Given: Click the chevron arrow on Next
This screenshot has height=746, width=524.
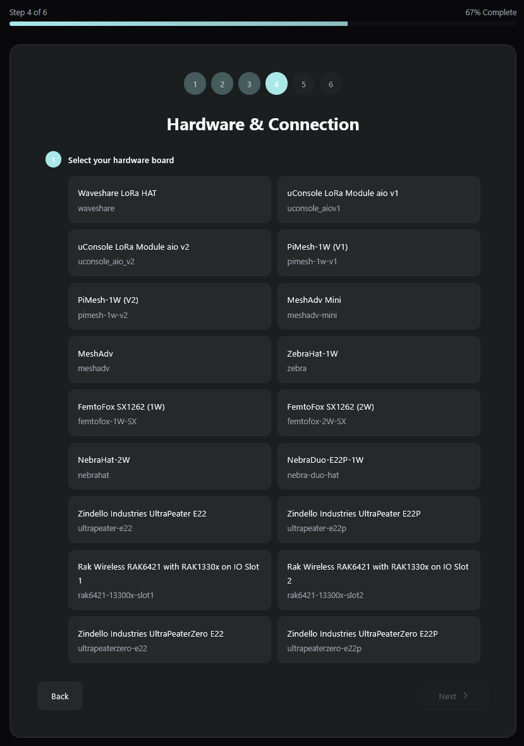Looking at the screenshot, I should [x=465, y=695].
